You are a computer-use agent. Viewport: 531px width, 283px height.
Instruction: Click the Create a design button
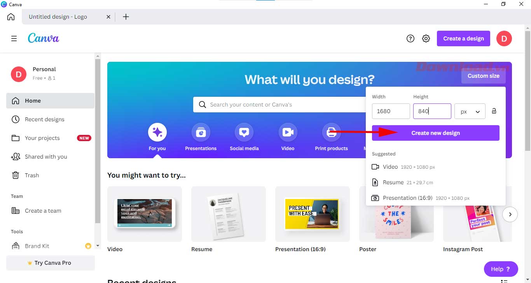[x=463, y=38]
